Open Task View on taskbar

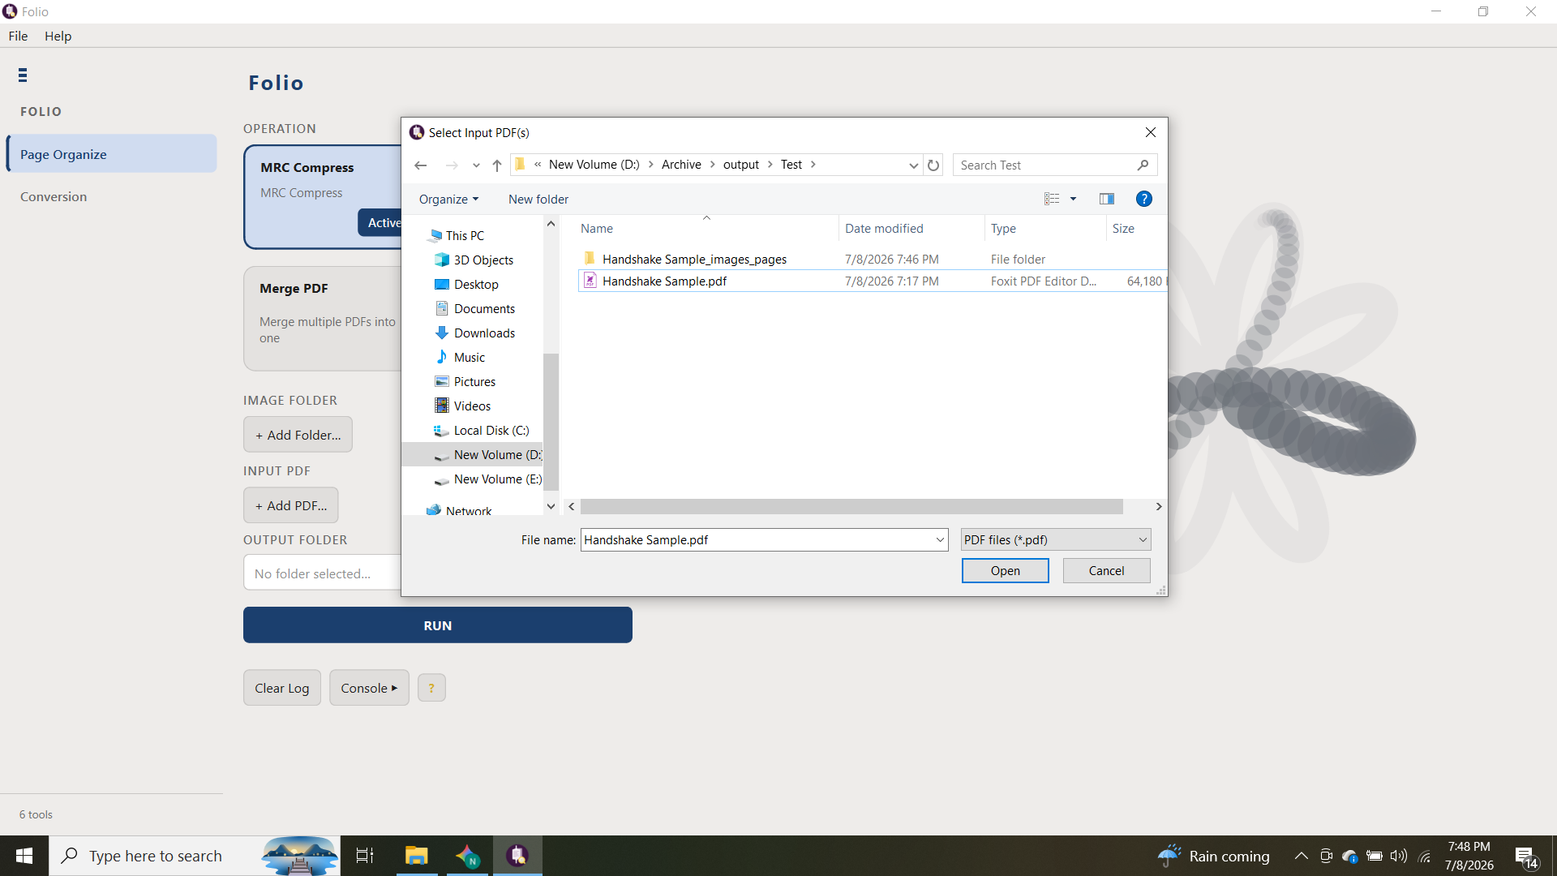point(365,856)
